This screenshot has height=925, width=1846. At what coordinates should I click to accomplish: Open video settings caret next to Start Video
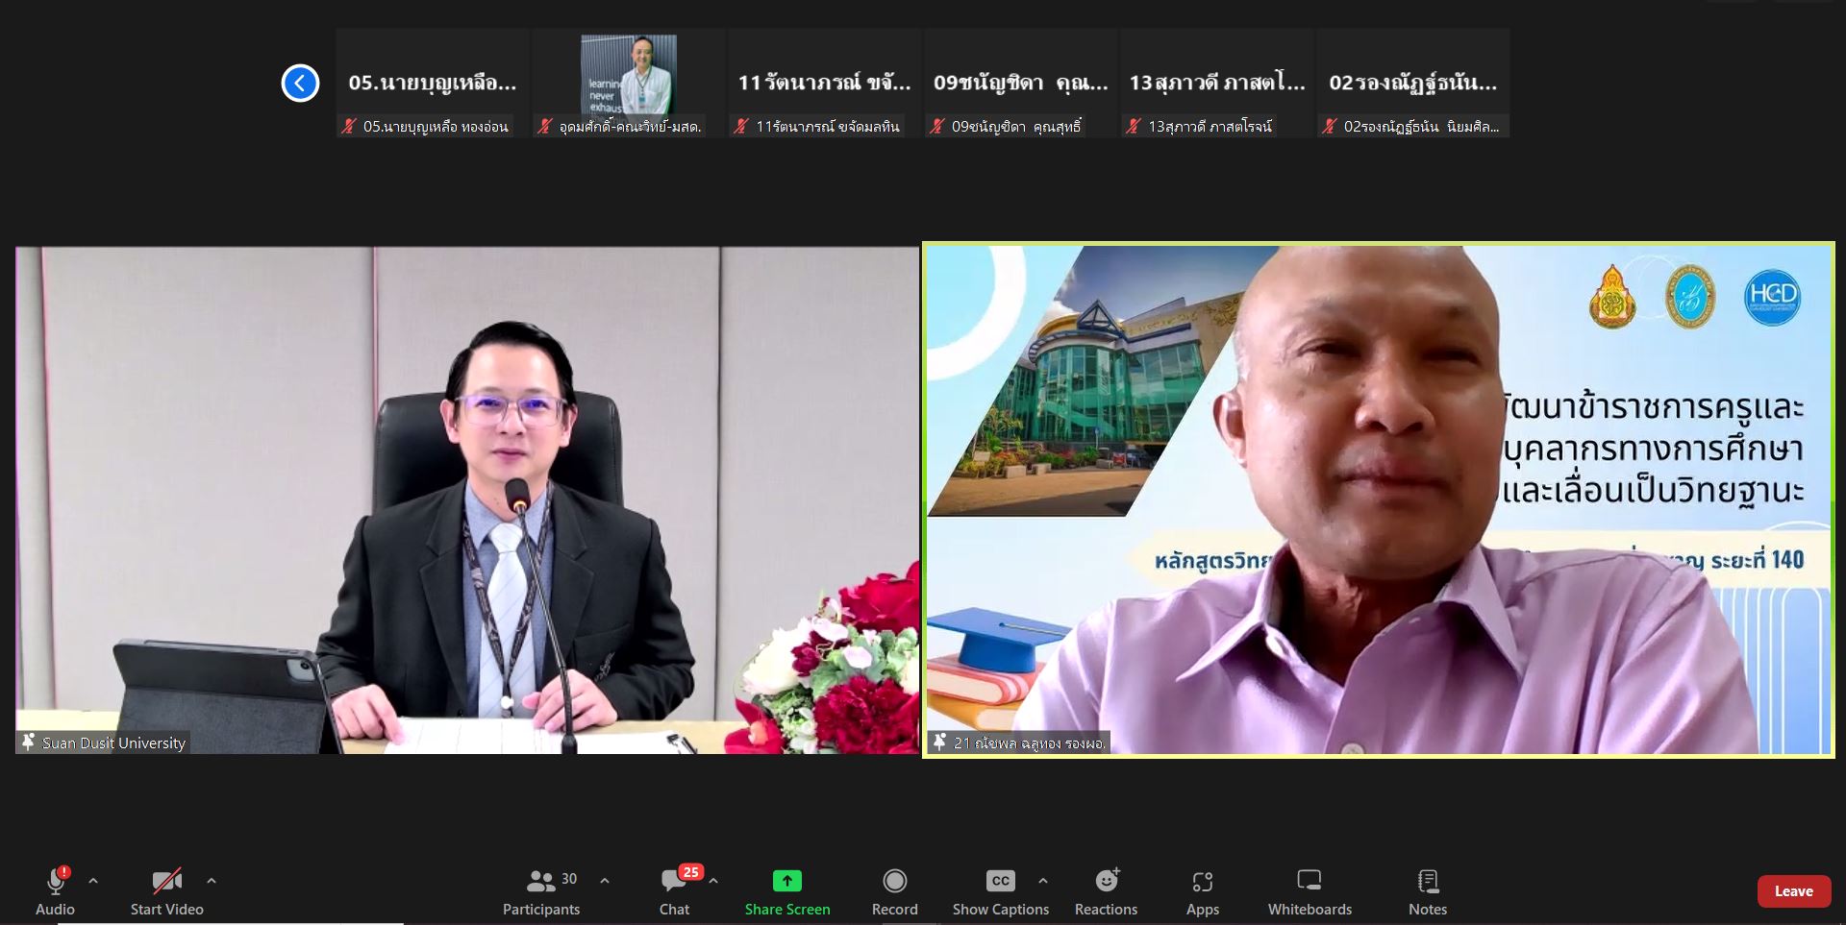click(212, 880)
